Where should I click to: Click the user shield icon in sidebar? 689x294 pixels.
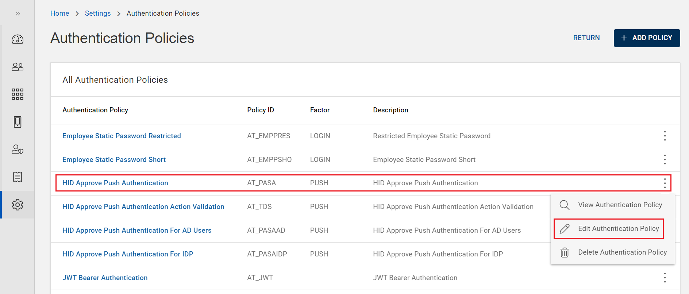pos(18,150)
